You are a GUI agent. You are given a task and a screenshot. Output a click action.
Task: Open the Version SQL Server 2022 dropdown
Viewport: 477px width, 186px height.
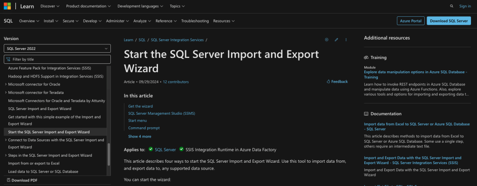click(x=57, y=48)
